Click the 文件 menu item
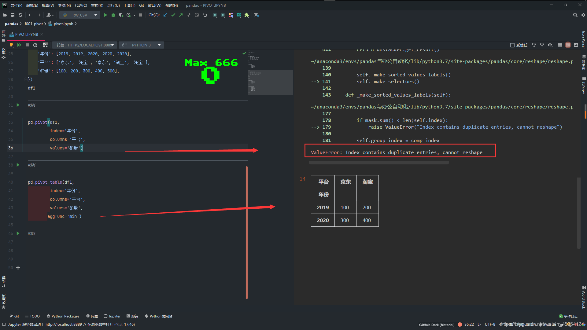Viewport: 587px width, 330px height. (15, 5)
